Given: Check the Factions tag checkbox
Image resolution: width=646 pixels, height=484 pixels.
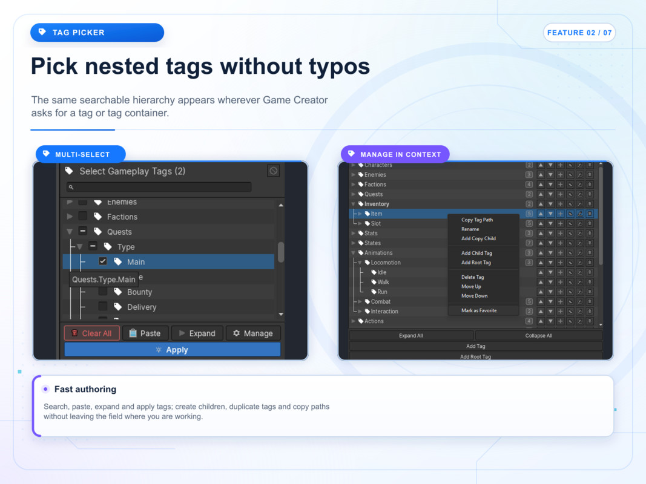Looking at the screenshot, I should (82, 216).
